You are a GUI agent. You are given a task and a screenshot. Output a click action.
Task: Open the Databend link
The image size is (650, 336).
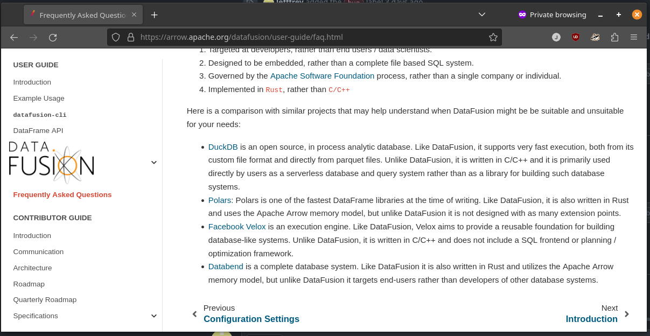pyautogui.click(x=226, y=267)
